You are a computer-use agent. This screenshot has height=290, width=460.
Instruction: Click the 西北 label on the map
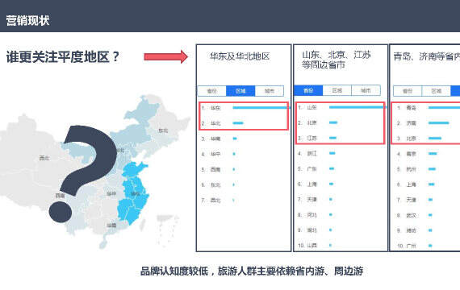tap(44, 158)
